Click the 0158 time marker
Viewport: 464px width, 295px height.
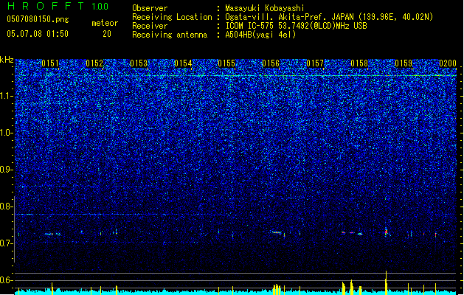pyautogui.click(x=359, y=63)
